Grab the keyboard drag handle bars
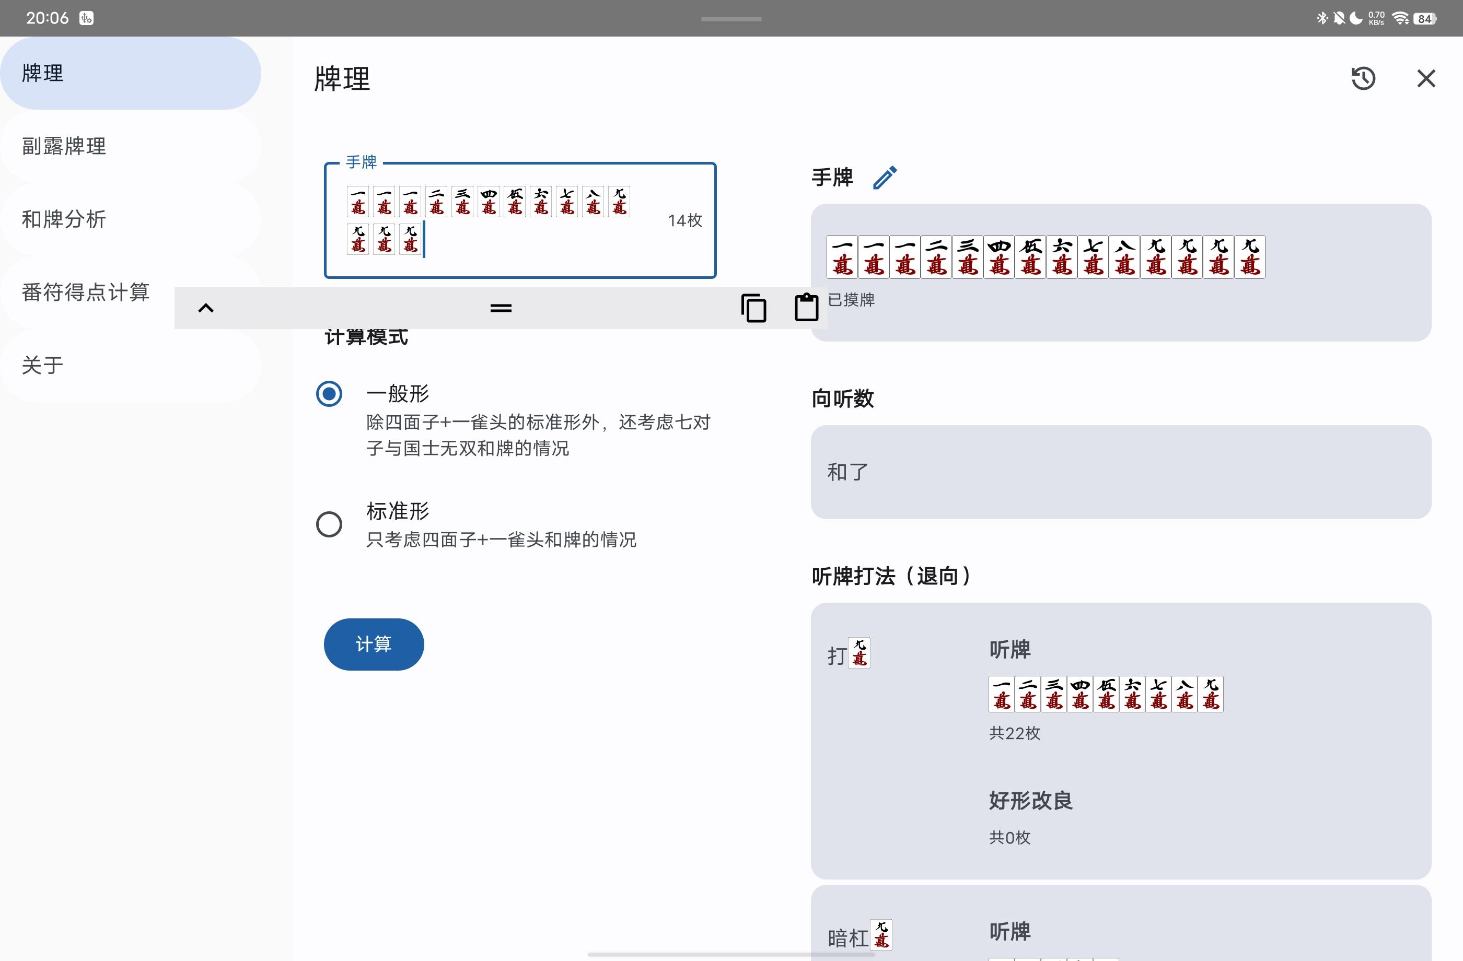 click(501, 308)
